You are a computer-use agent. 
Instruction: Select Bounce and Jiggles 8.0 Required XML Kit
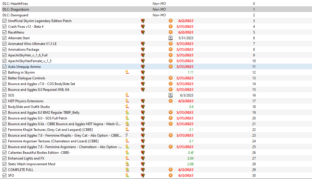coord(38,89)
